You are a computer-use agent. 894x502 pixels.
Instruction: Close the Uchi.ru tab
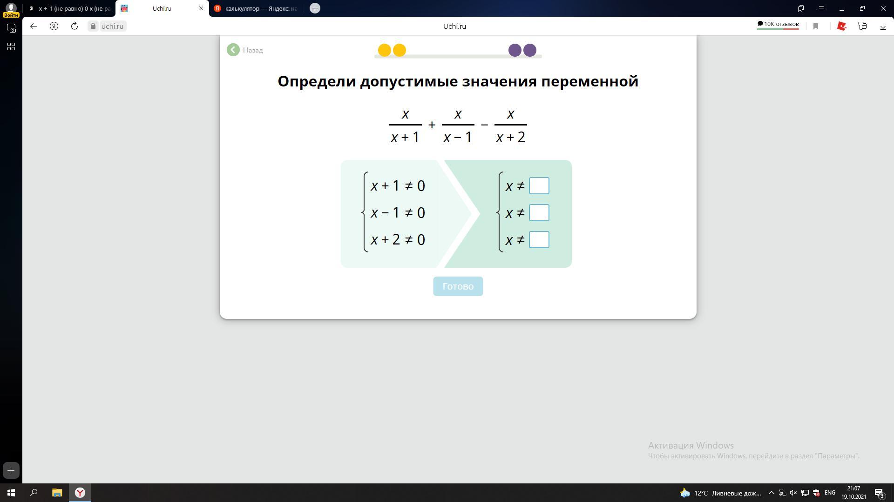[x=201, y=8]
